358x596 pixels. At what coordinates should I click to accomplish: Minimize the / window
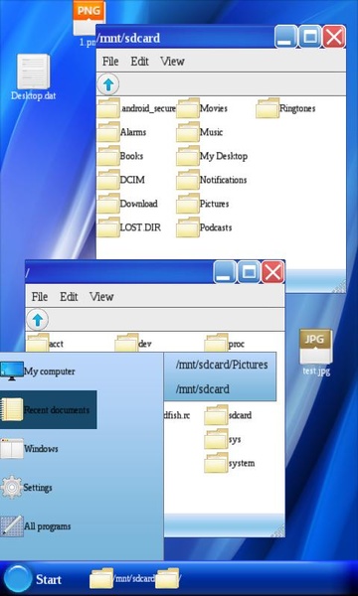(x=225, y=272)
